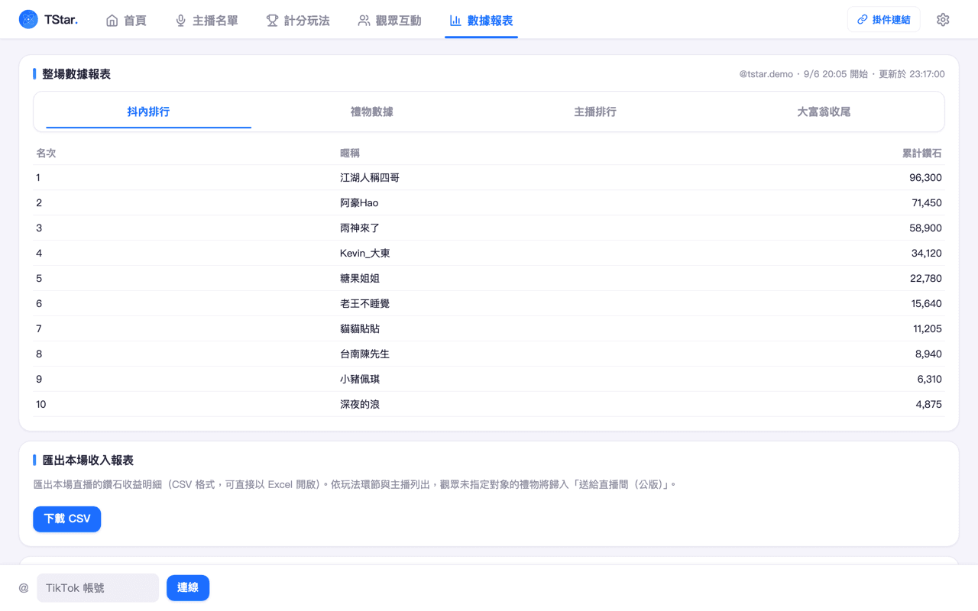This screenshot has height=611, width=978.
Task: Click the @tstar.demo session info text
Action: (x=842, y=74)
